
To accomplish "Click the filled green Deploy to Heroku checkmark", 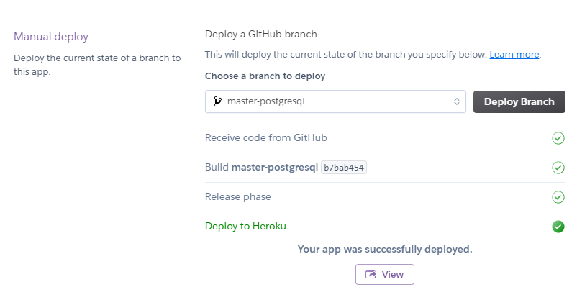I will point(558,227).
